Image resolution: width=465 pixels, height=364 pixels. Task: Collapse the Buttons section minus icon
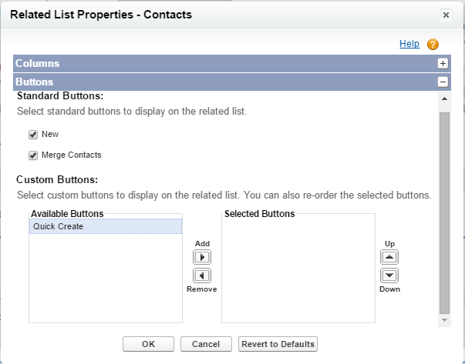pyautogui.click(x=443, y=82)
